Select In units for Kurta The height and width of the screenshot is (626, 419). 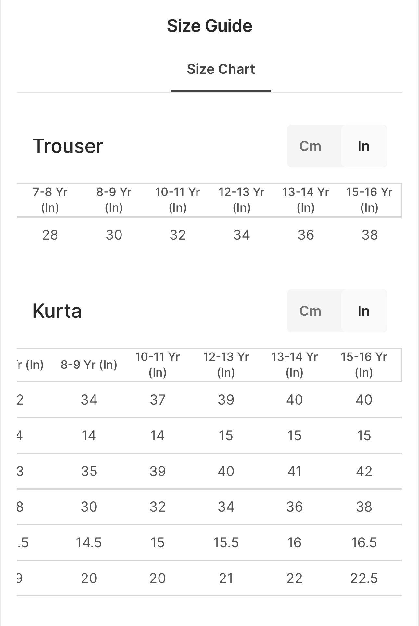[363, 311]
